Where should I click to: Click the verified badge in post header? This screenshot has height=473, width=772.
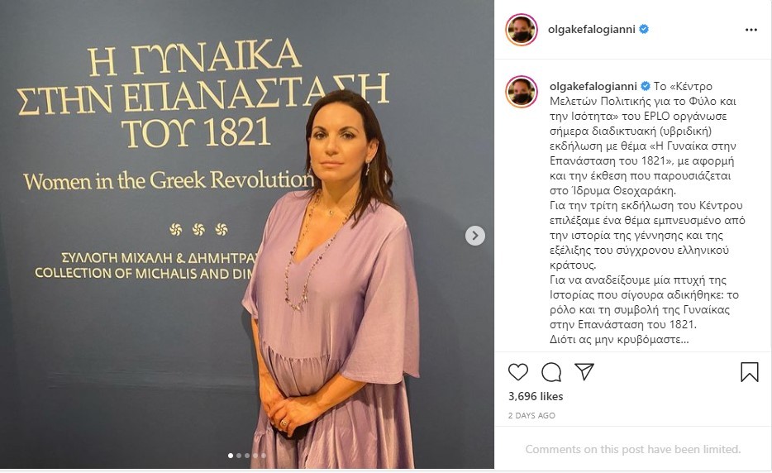(x=644, y=29)
